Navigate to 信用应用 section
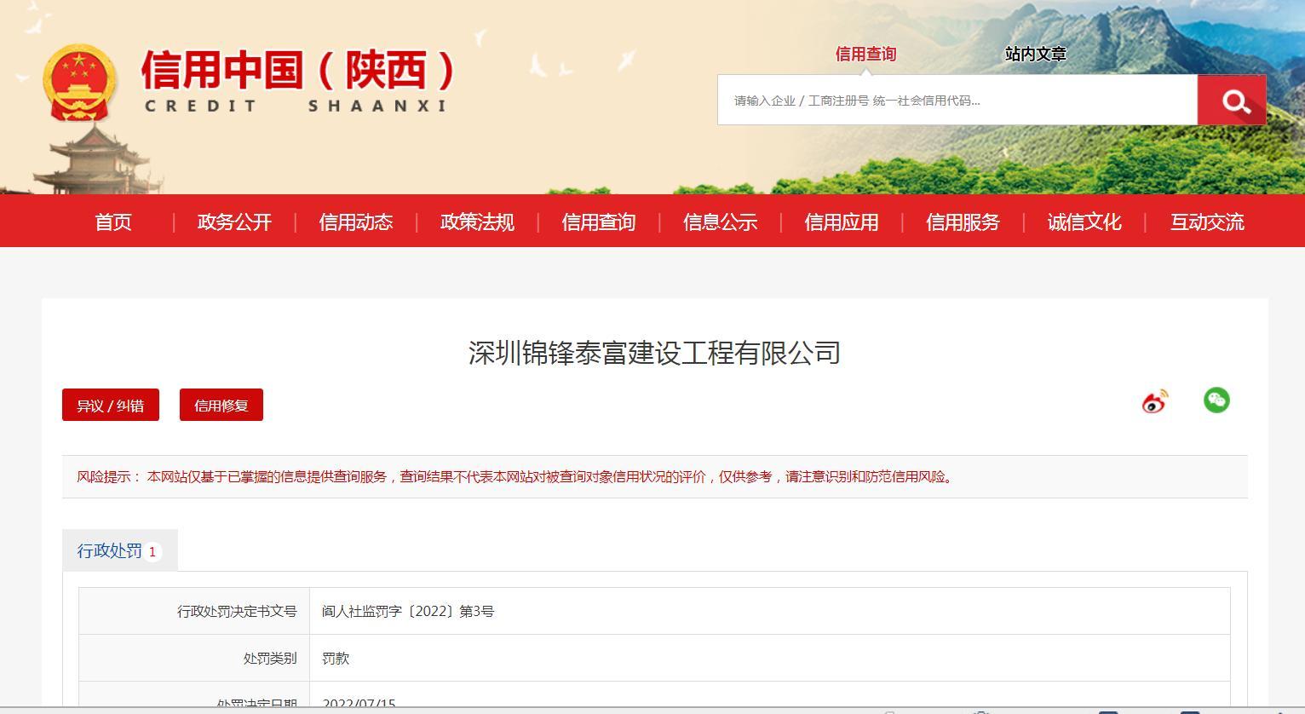This screenshot has width=1305, height=714. pos(842,222)
